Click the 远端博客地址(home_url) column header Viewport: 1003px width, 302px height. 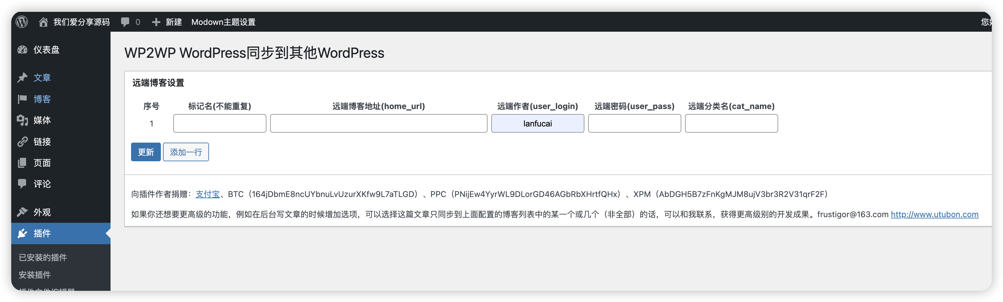click(x=379, y=106)
